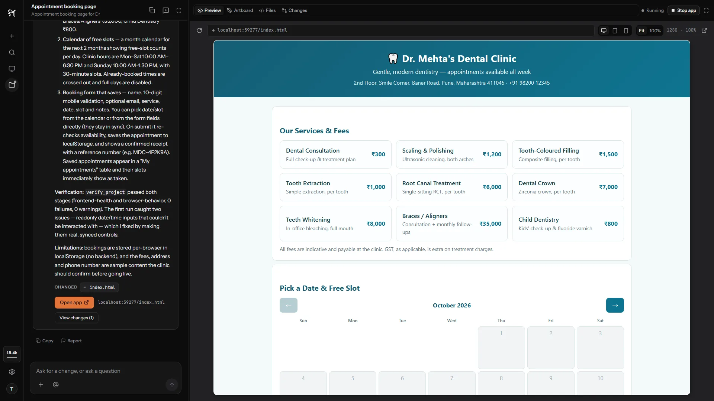Report the assistant response
The height and width of the screenshot is (401, 714).
click(71, 341)
